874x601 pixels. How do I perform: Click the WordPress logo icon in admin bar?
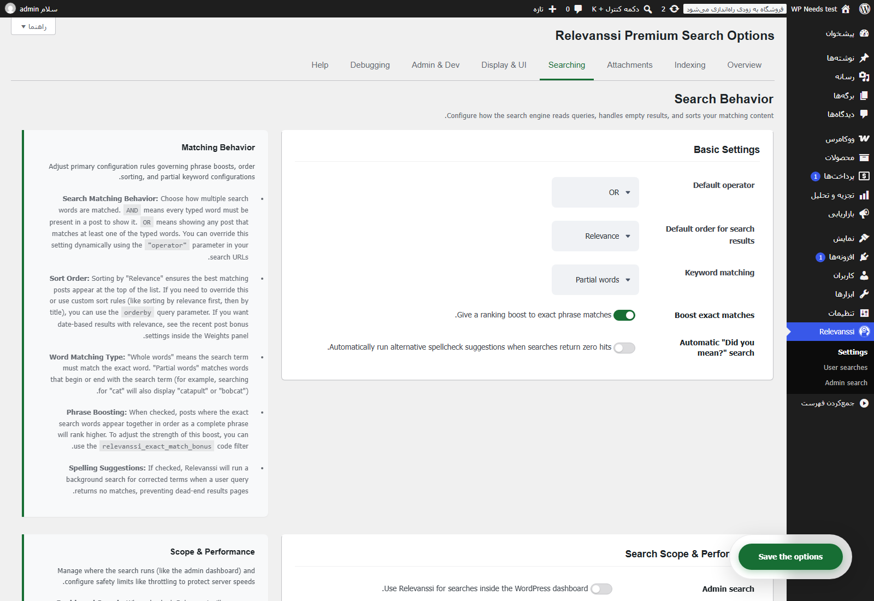(x=864, y=9)
